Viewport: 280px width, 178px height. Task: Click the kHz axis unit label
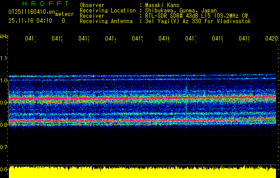pyautogui.click(x=4, y=36)
